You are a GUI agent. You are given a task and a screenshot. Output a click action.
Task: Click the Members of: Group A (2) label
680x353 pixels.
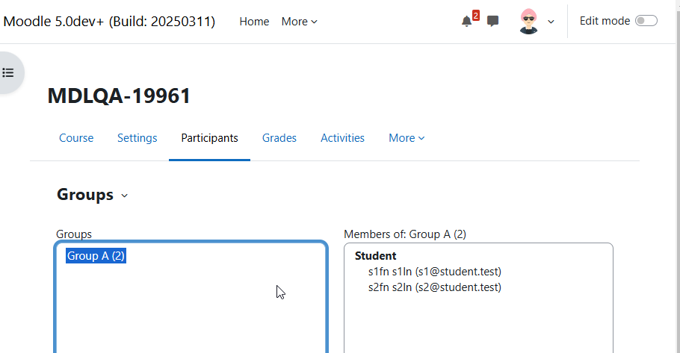405,234
